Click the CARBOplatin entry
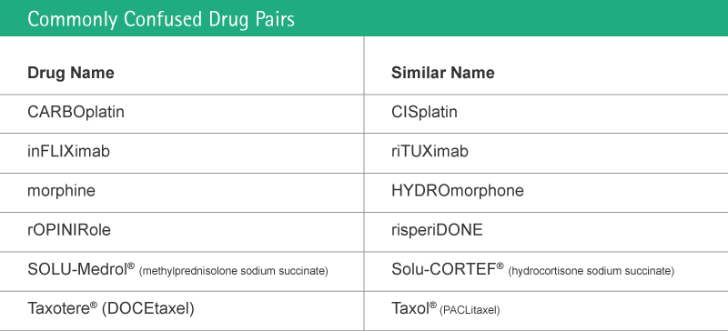The width and height of the screenshot is (728, 331). coord(76,112)
